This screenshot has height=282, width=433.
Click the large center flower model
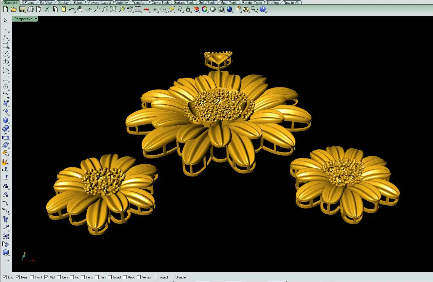pos(219,118)
